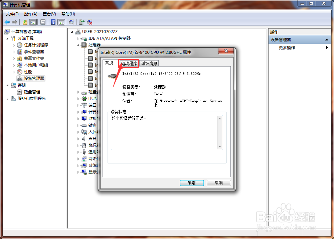The image size is (334, 239).
Task: Expand the IDE ATA/ATAPI 控制器 category
Action: pyautogui.click(x=78, y=38)
